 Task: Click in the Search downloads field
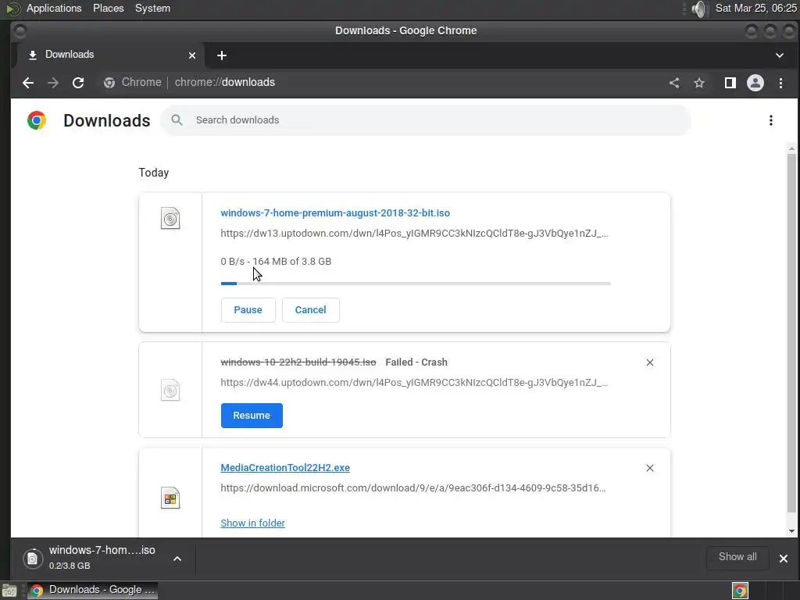tap(426, 120)
